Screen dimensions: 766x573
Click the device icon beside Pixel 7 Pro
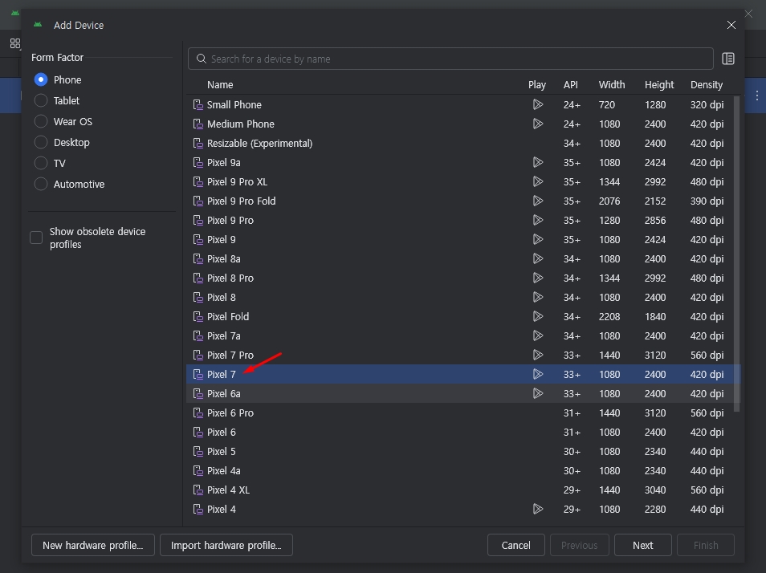(198, 356)
